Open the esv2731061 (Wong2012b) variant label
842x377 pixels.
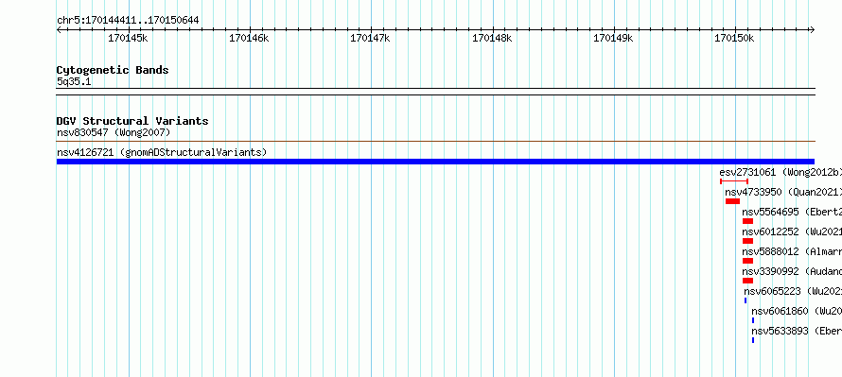point(781,172)
